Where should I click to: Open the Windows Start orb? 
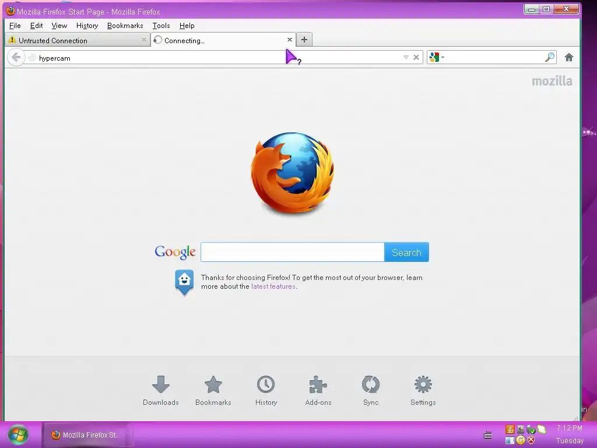click(18, 435)
